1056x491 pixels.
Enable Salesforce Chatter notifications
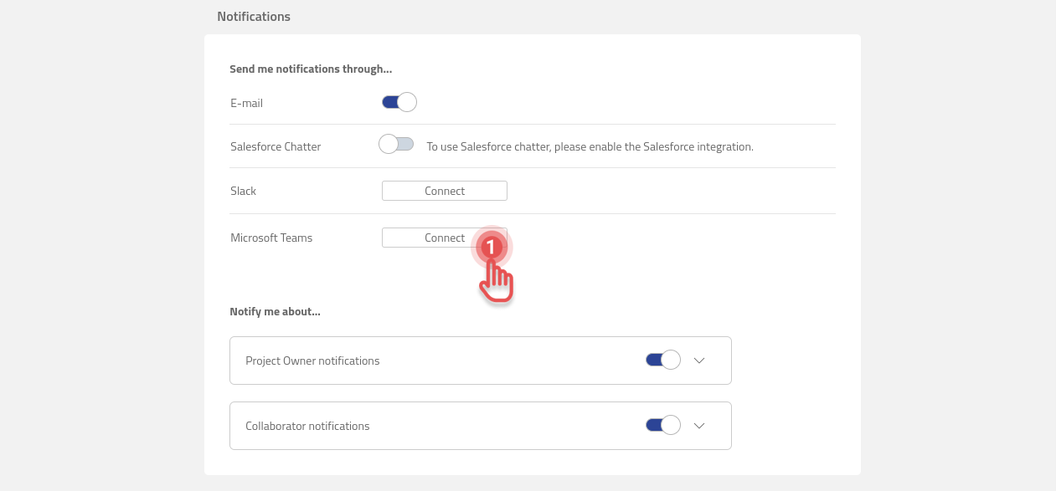coord(396,143)
